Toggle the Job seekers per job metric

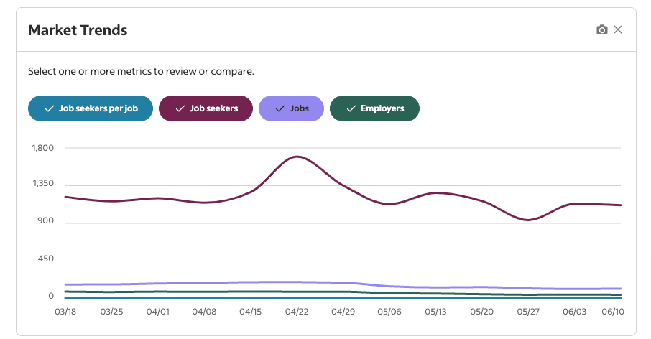91,108
